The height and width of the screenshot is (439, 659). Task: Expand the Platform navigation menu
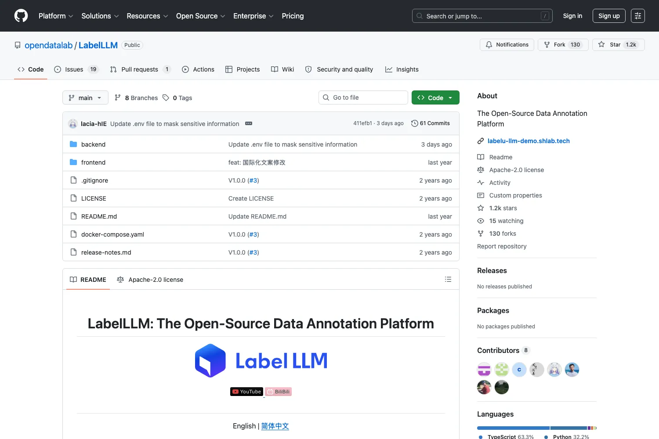point(56,16)
